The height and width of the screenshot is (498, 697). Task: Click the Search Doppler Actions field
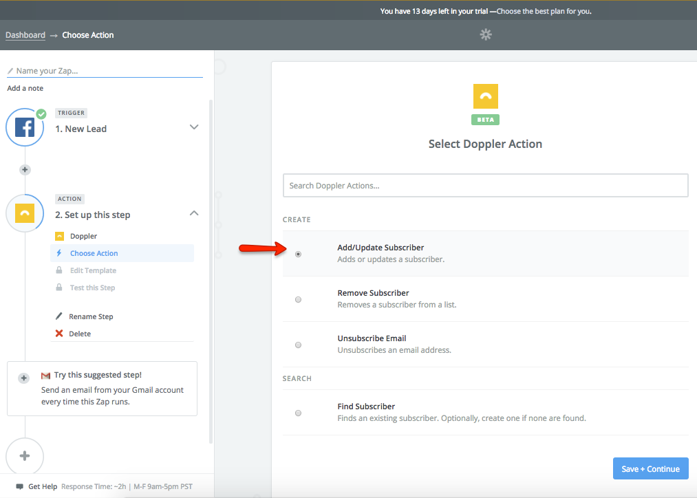tap(485, 185)
